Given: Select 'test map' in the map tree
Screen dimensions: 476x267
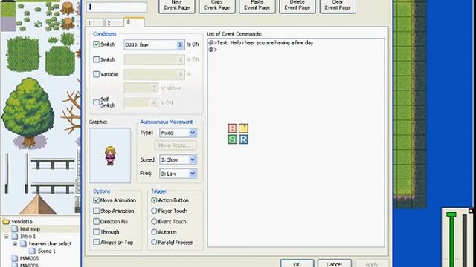Looking at the screenshot, I should [x=30, y=229].
